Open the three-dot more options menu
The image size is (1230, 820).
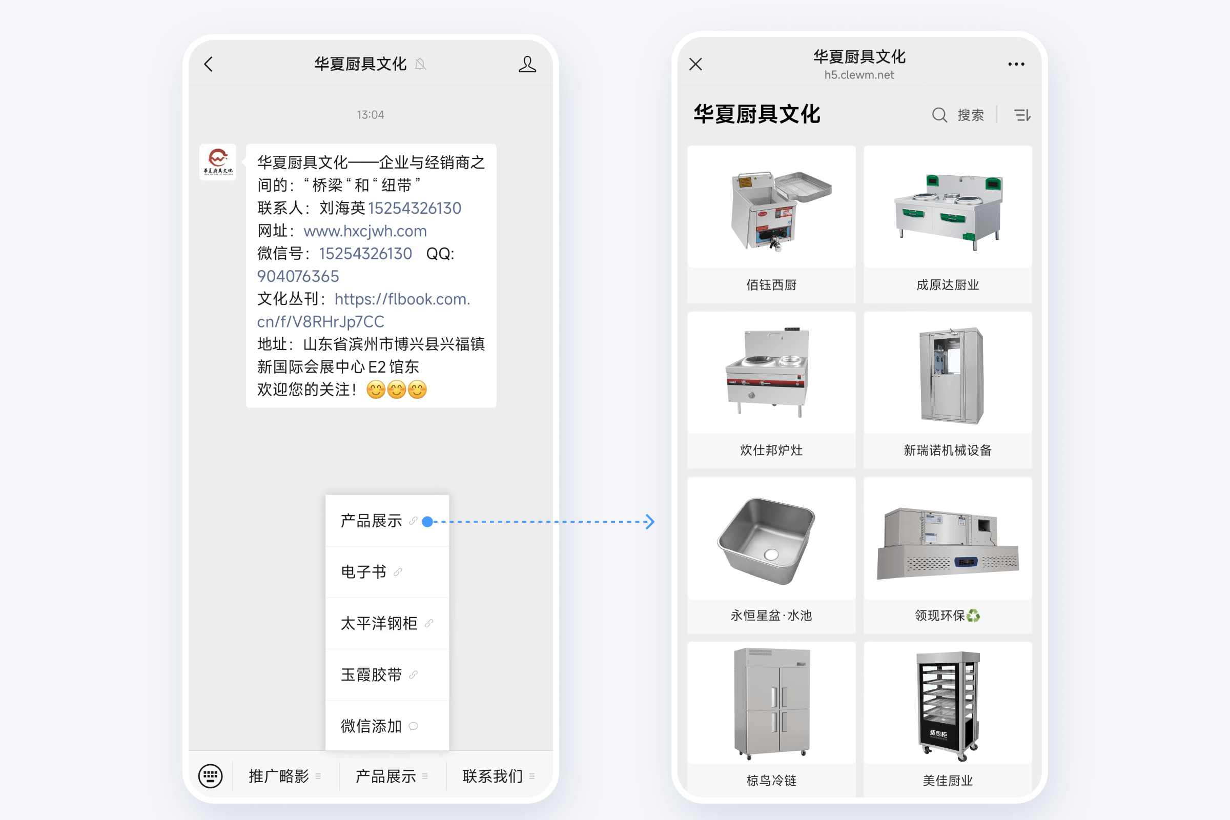(x=1016, y=65)
